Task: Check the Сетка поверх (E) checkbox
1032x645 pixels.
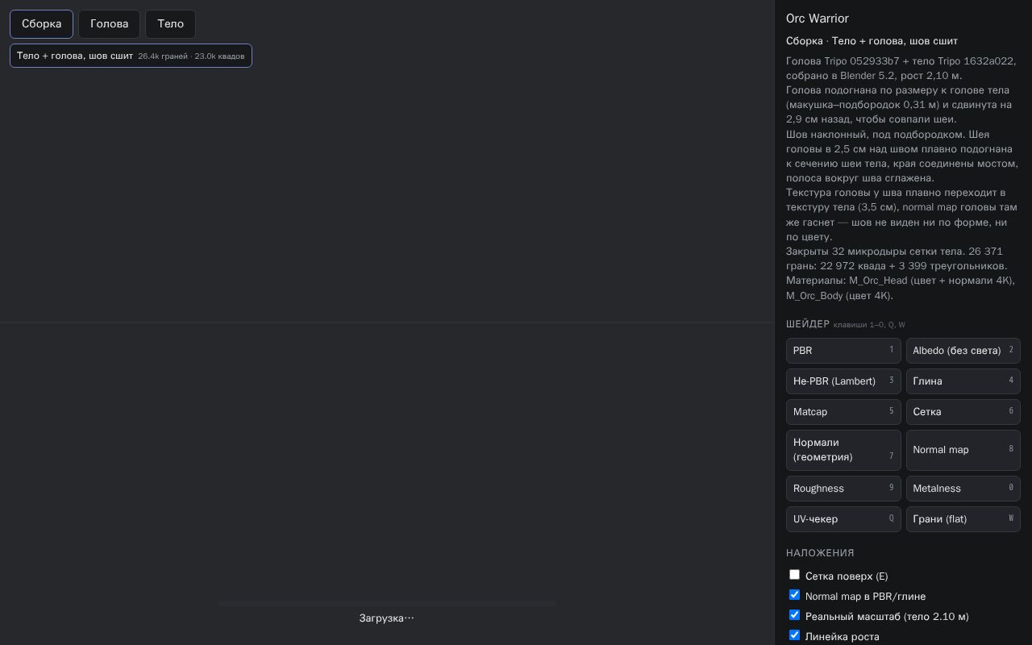Action: click(794, 575)
